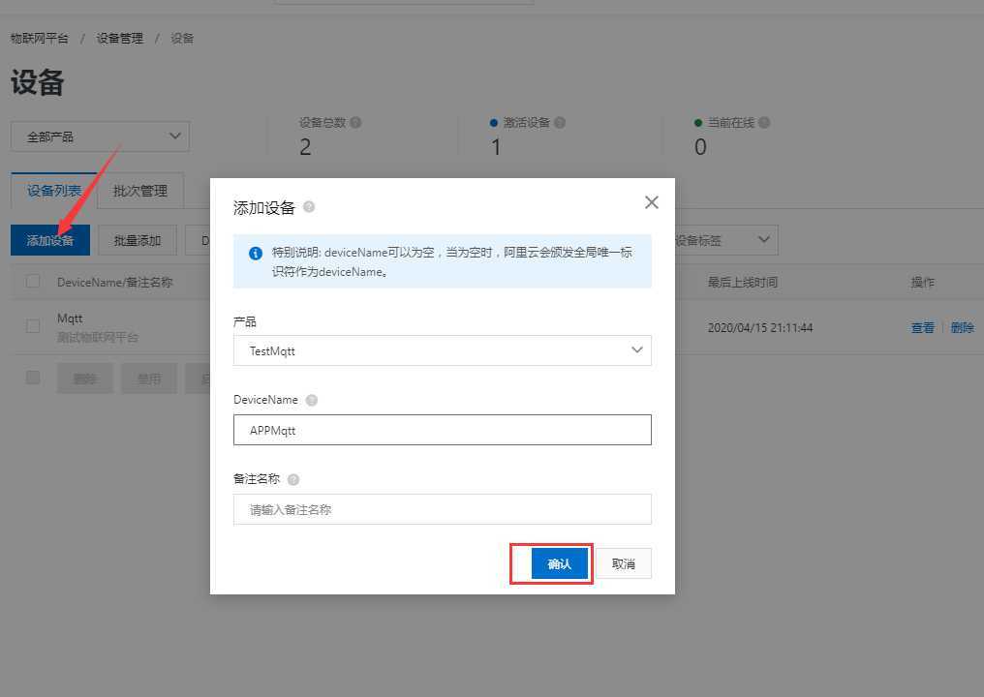Check the select-all checkbox in the table header
984x697 pixels.
coord(32,281)
